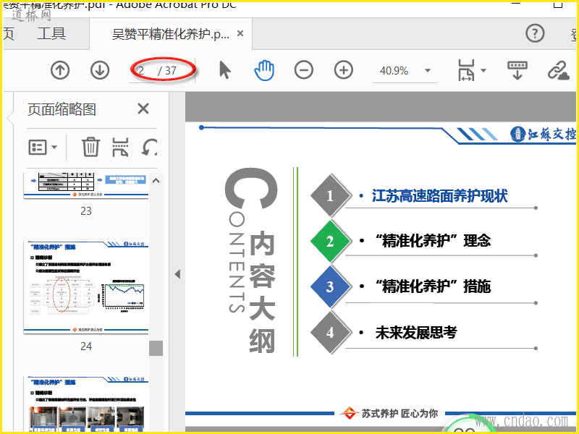Activate the selection arrow tool

pos(224,70)
